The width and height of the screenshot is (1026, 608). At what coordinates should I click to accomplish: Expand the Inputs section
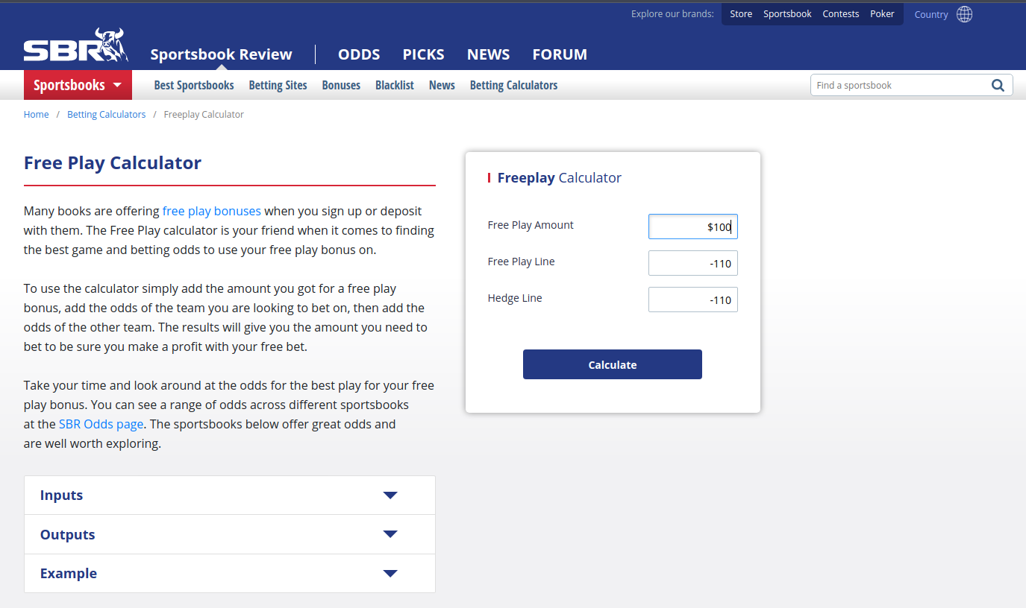(x=230, y=495)
